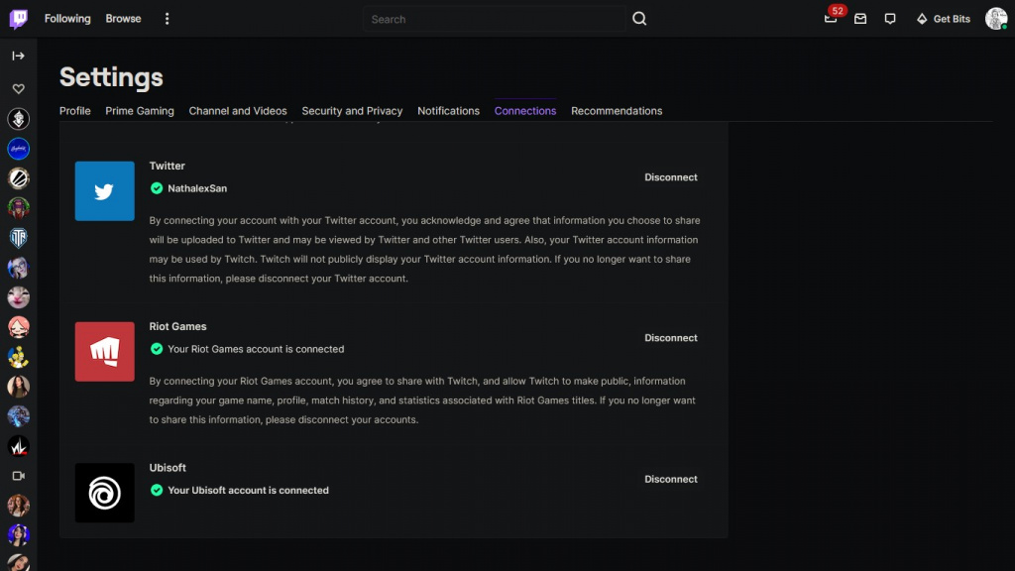Click the Ubisoft connected checkmark
Viewport: 1015px width, 571px height.
(x=157, y=490)
